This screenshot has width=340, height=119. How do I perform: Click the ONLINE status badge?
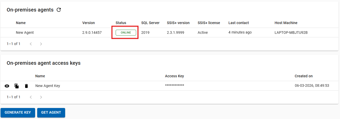(126, 33)
